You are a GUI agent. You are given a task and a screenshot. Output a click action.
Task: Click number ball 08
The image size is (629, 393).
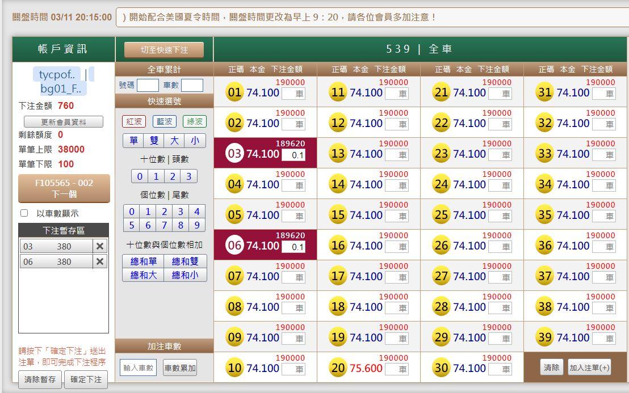click(234, 307)
